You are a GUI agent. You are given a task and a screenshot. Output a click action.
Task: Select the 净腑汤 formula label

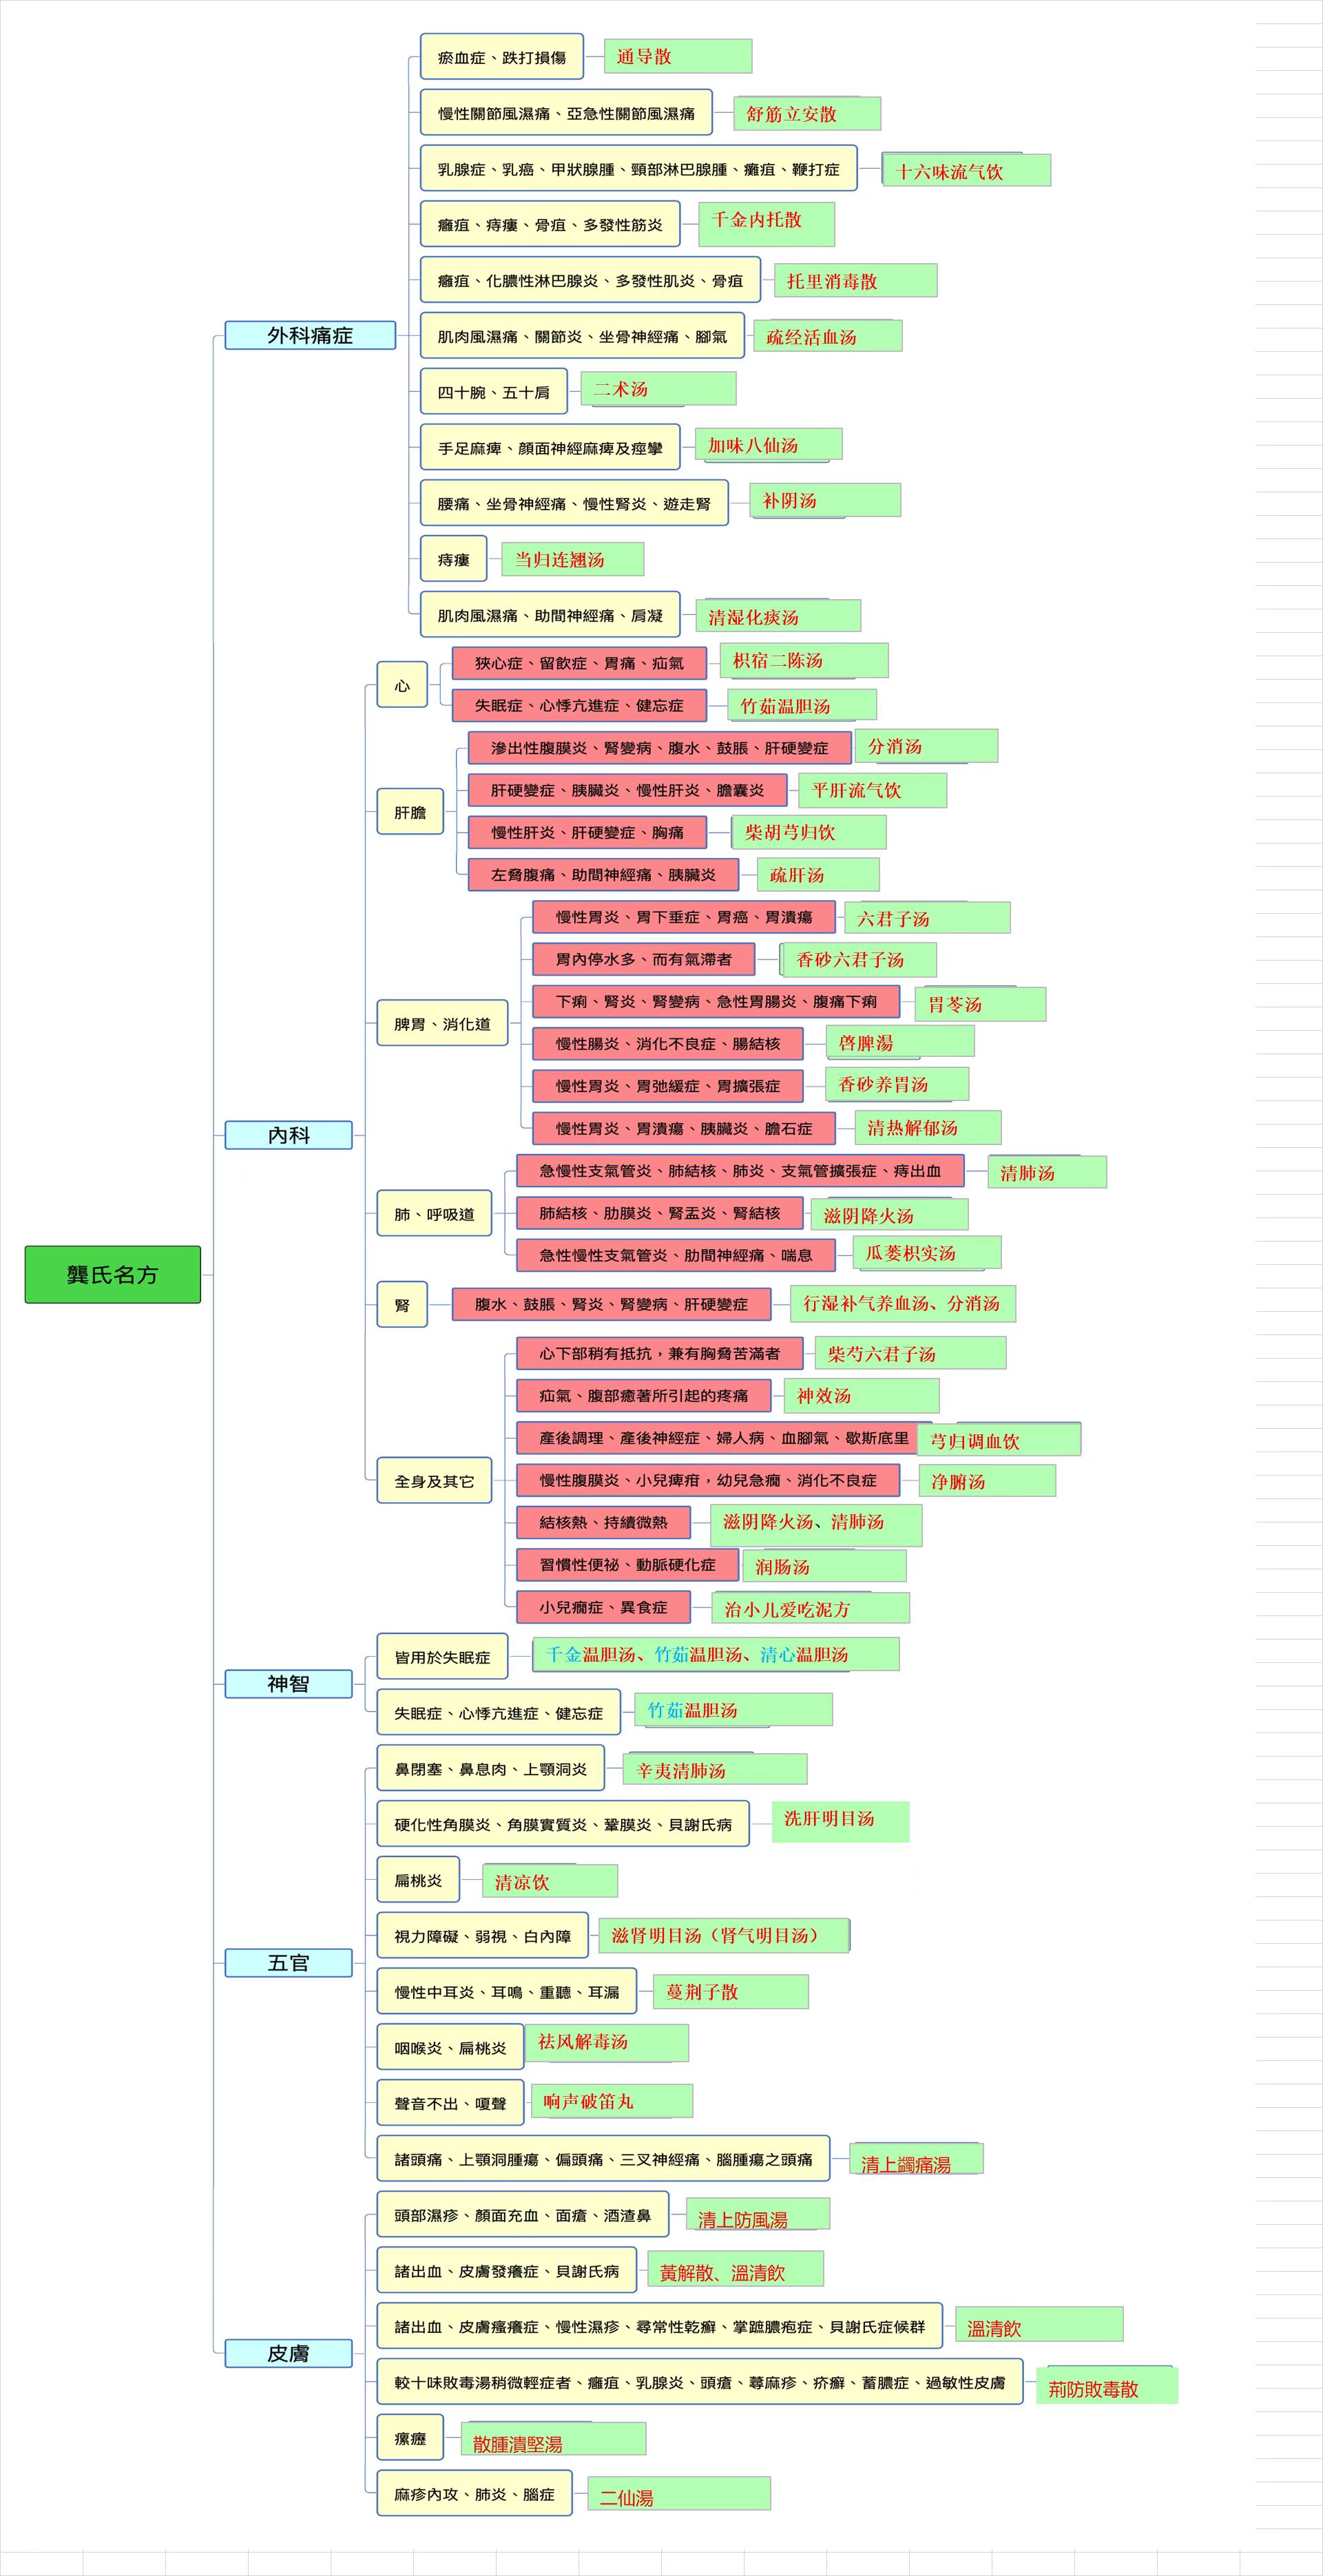pyautogui.click(x=987, y=1480)
